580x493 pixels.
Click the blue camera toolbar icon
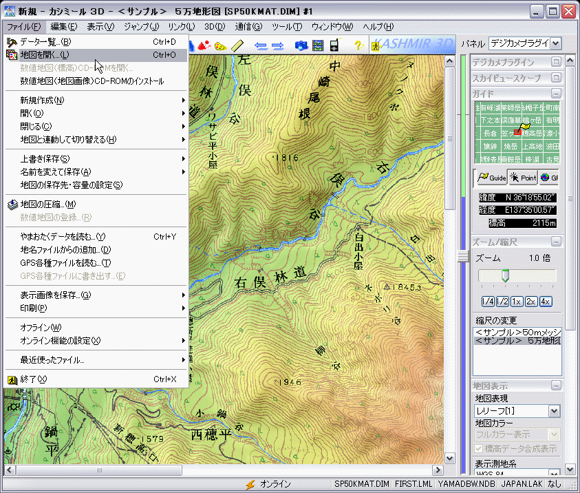pyautogui.click(x=301, y=45)
